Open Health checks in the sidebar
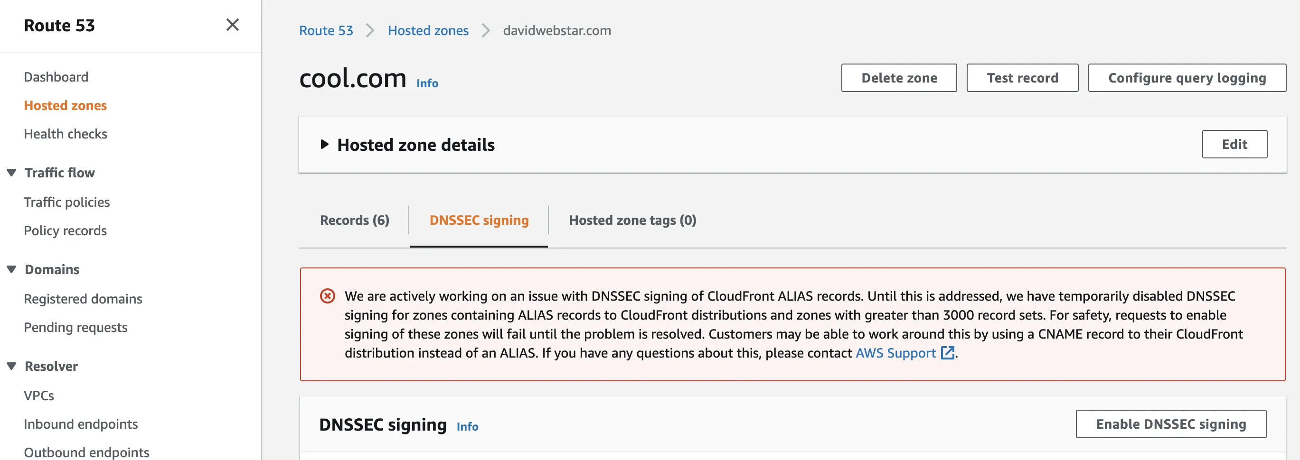This screenshot has height=460, width=1300. click(66, 134)
